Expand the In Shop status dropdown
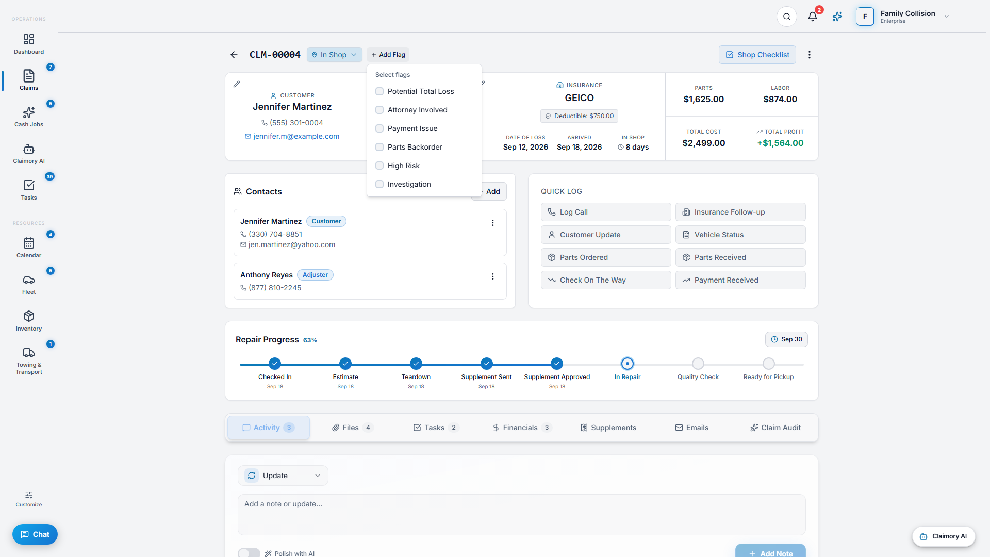Viewport: 990px width, 557px height. (334, 55)
